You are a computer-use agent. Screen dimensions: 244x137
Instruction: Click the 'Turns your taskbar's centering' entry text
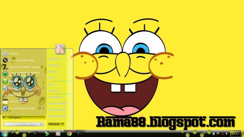[24, 74]
